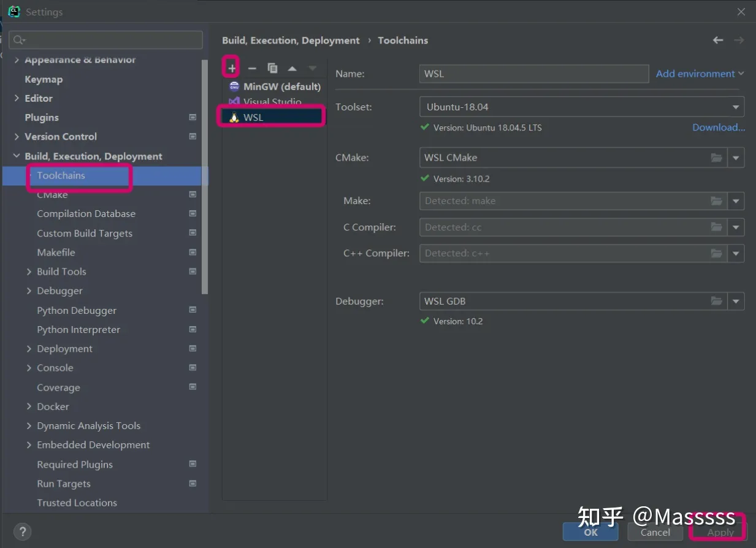Viewport: 756px width, 548px height.
Task: Navigate forward with right arrow
Action: (739, 40)
